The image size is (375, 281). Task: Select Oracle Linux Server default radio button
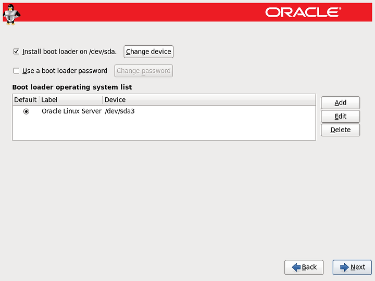(27, 111)
